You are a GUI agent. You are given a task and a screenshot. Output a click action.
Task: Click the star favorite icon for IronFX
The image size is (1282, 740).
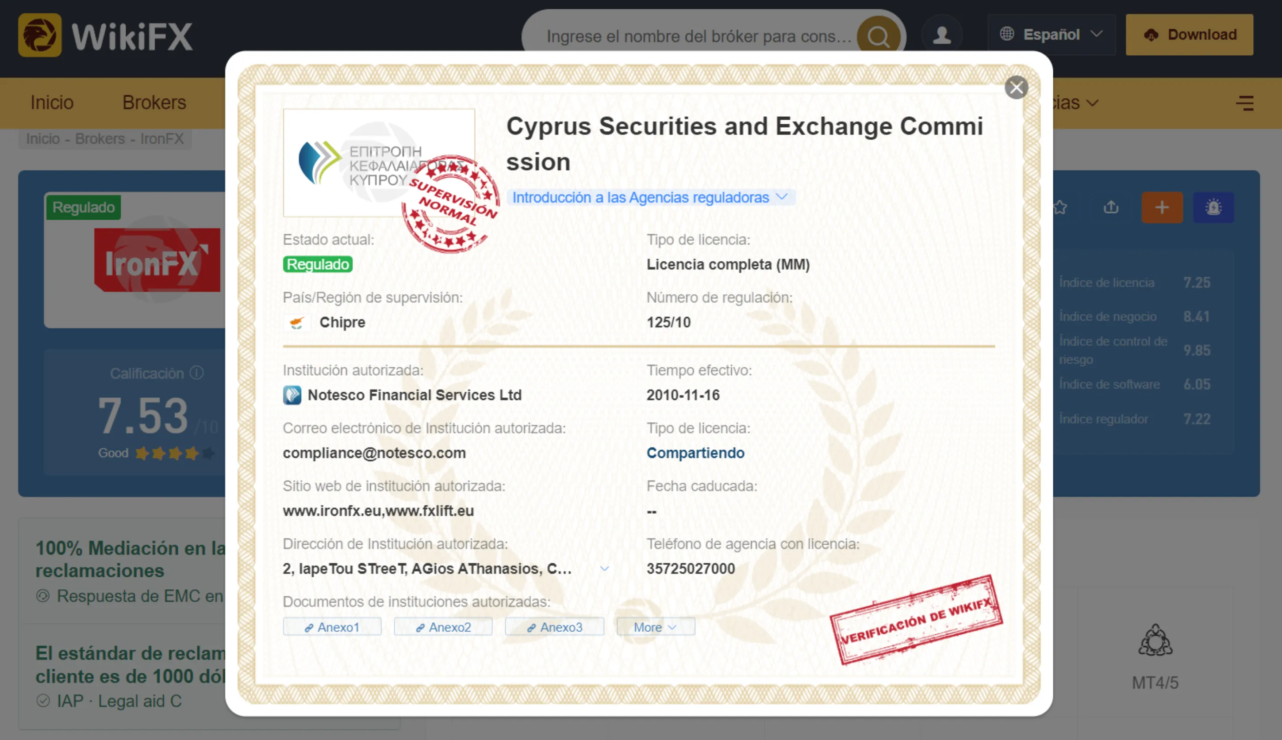click(x=1060, y=207)
